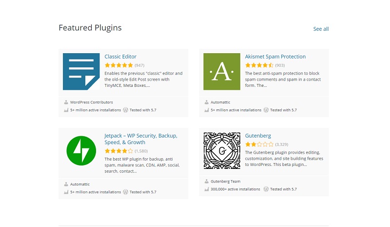390x227 pixels.
Task: Click the Akismet star rating
Action: (259, 65)
